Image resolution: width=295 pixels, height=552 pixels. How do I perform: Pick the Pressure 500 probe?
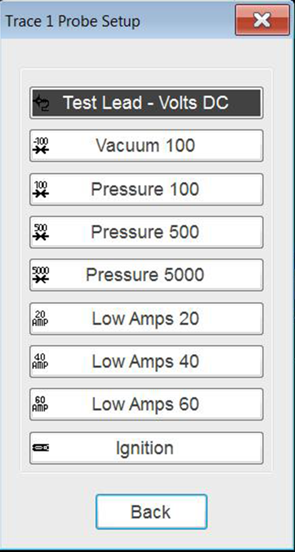(145, 232)
